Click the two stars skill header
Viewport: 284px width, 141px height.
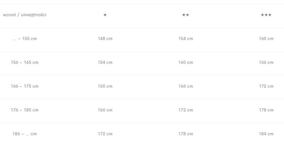pos(186,15)
